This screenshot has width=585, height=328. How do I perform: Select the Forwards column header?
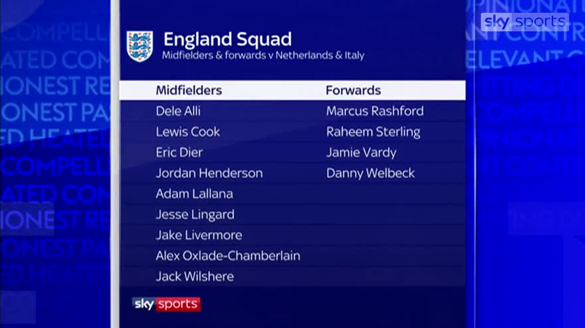click(353, 90)
